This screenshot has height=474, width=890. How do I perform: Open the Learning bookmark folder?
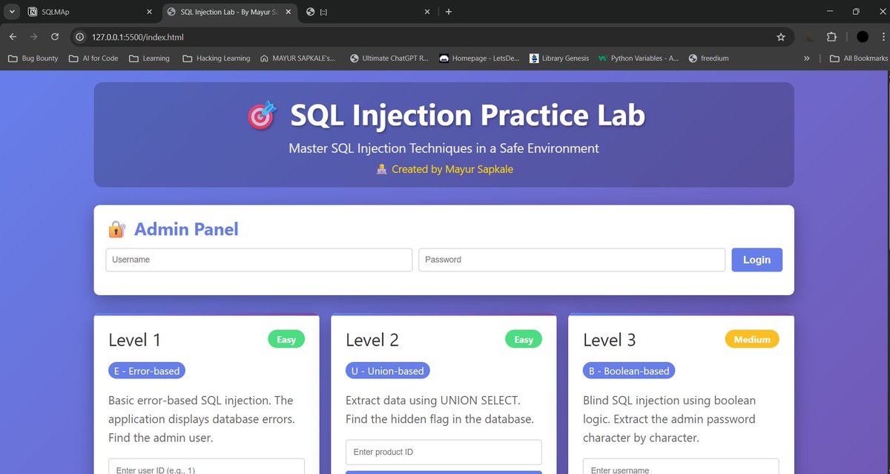pyautogui.click(x=149, y=58)
